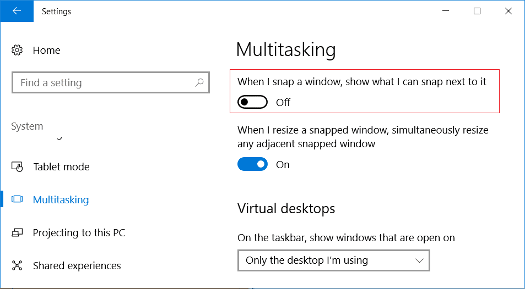Image resolution: width=525 pixels, height=289 pixels.
Task: Maximize the Settings window
Action: tap(477, 11)
